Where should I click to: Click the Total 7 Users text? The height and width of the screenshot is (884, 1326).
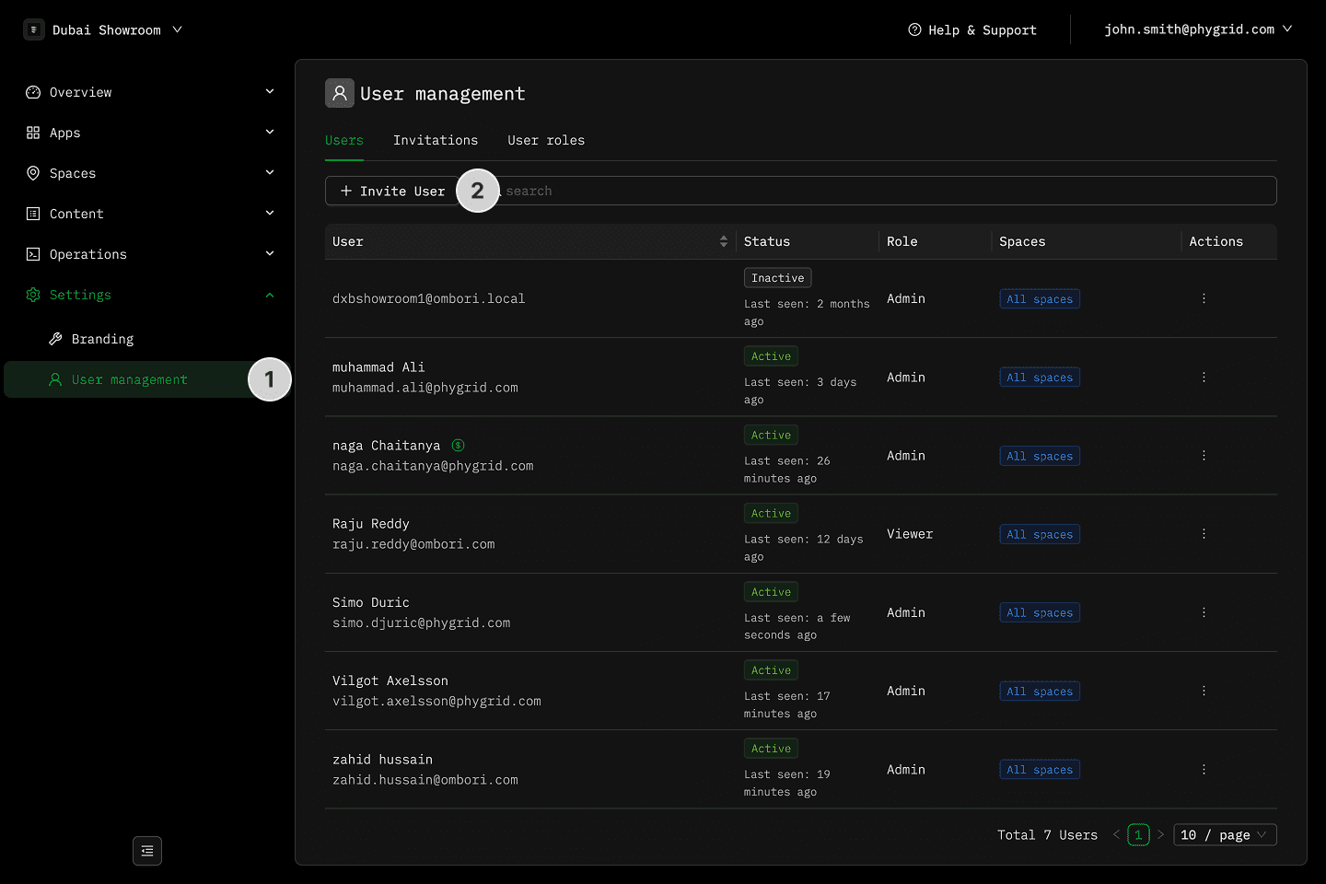click(x=1048, y=835)
